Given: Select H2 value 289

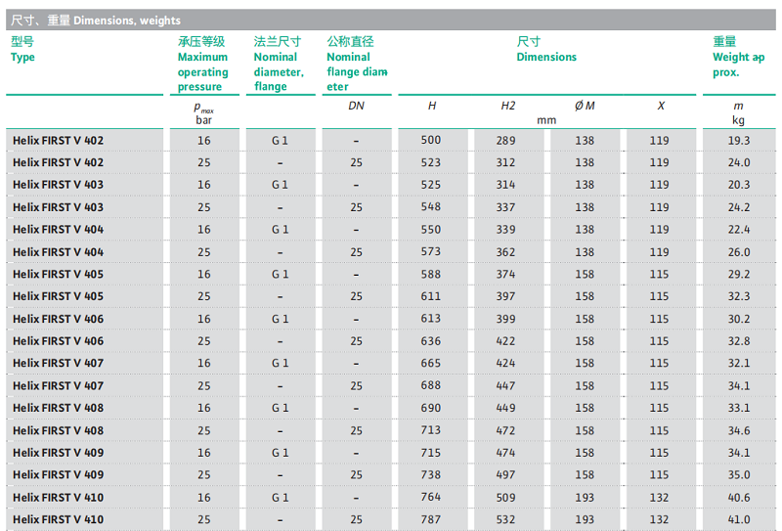Looking at the screenshot, I should 505,141.
